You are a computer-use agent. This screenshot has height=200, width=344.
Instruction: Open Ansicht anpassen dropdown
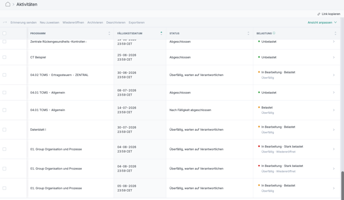pyautogui.click(x=322, y=22)
